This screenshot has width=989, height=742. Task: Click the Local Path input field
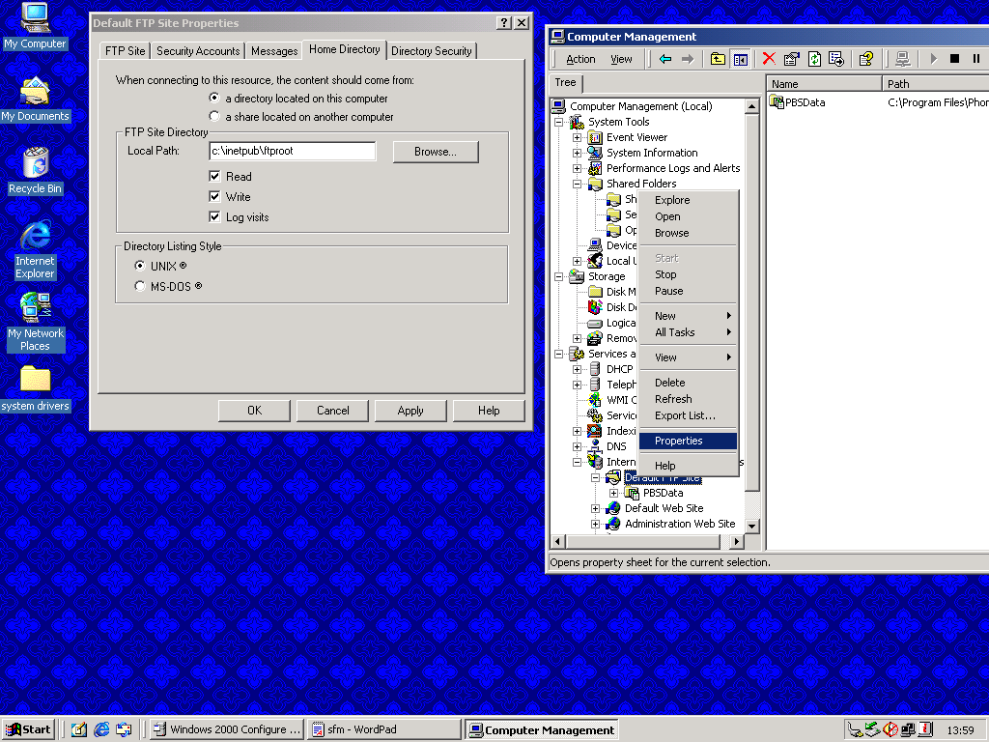[292, 151]
